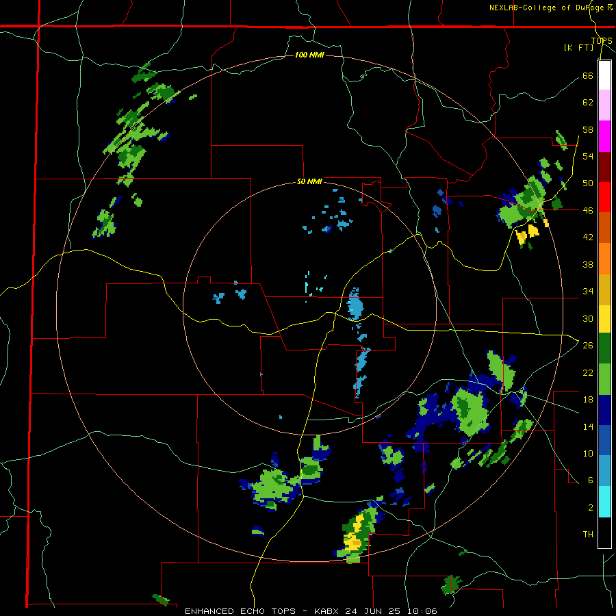Click the bright red legend swatch
The height and width of the screenshot is (616, 616).
click(x=604, y=197)
